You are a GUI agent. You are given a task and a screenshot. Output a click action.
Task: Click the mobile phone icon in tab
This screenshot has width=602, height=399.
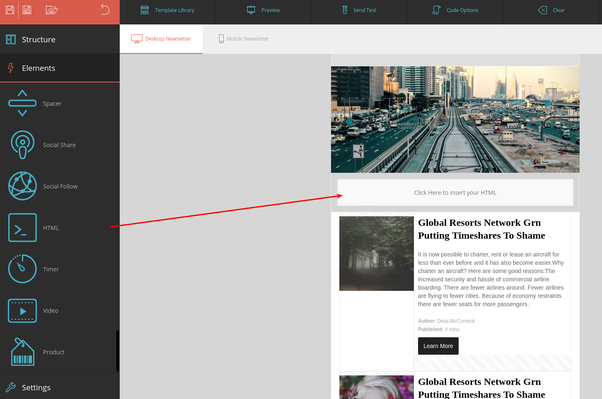coord(221,39)
